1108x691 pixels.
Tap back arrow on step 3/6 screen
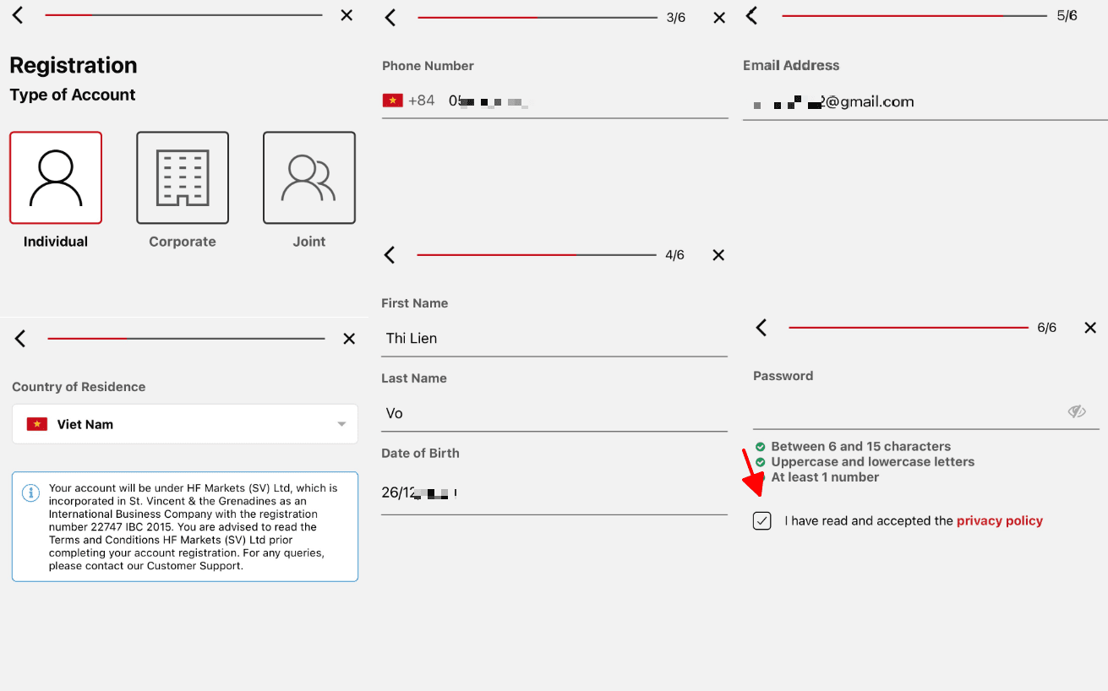tap(390, 18)
